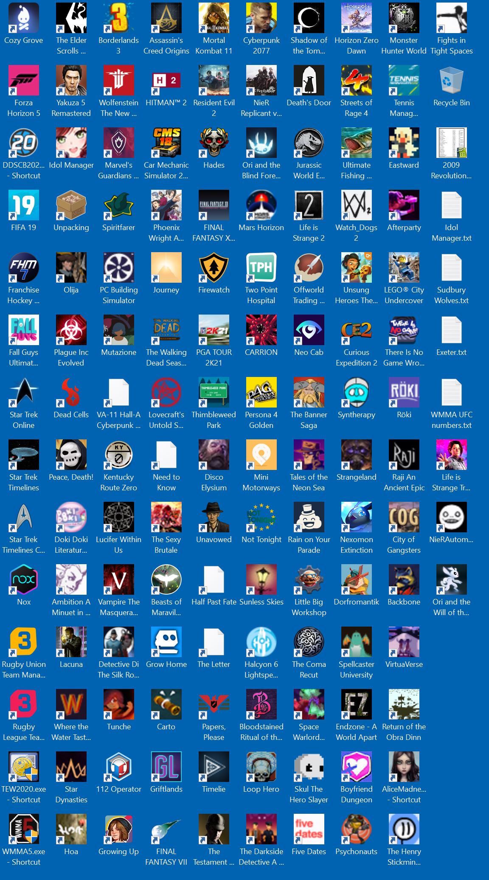This screenshot has width=489, height=880.
Task: Select the Firewatch icon
Action: 214,267
